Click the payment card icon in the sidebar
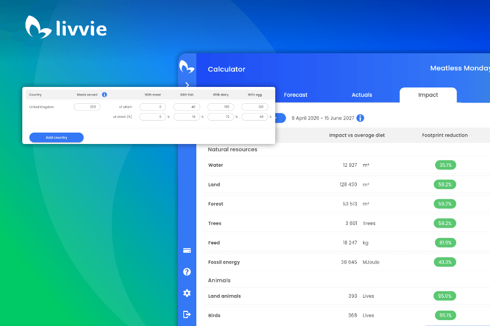 point(187,250)
